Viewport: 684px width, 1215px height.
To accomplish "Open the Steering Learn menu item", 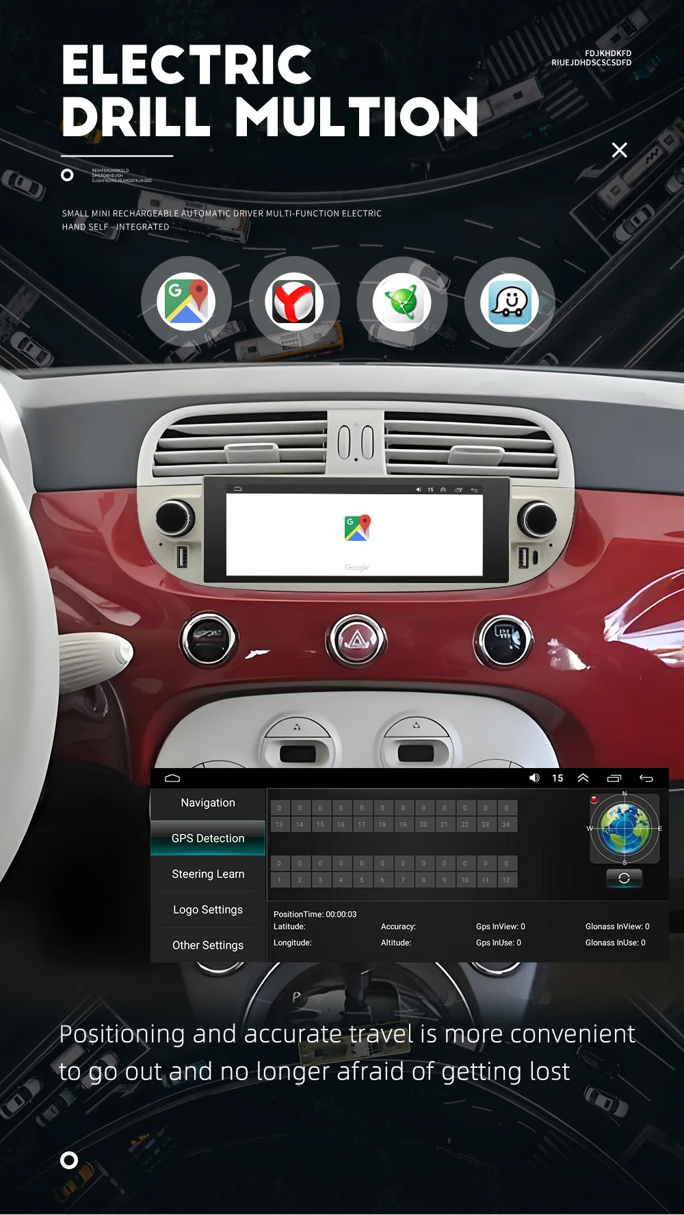I will (x=208, y=874).
